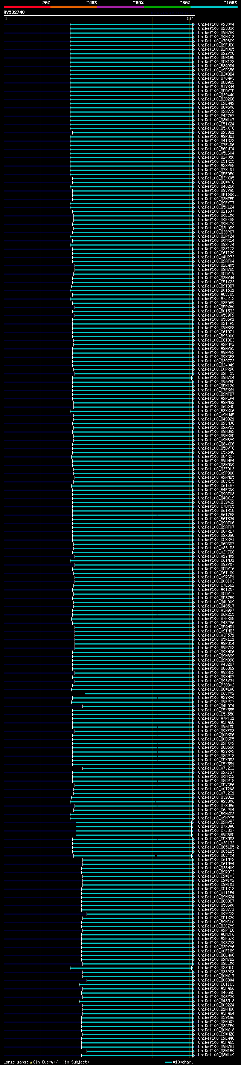Select hit label UniRef100_Q08733

pyautogui.click(x=216, y=943)
